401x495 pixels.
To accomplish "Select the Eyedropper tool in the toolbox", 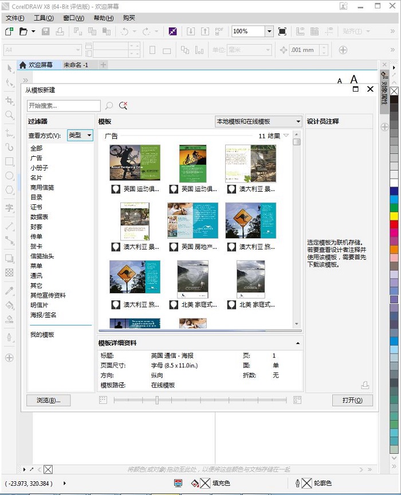I will click(9, 291).
